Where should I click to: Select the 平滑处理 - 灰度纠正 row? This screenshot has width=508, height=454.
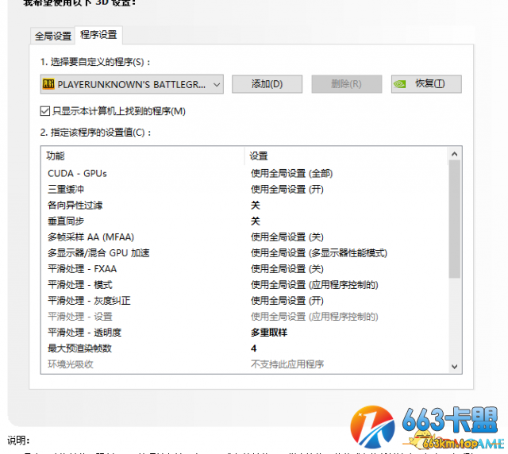[244, 301]
